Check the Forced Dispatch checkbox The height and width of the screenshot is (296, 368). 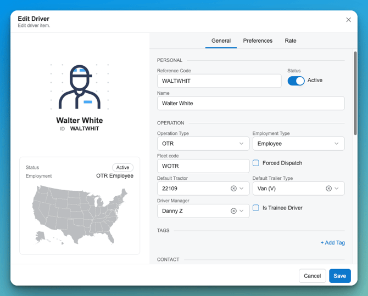pyautogui.click(x=256, y=163)
